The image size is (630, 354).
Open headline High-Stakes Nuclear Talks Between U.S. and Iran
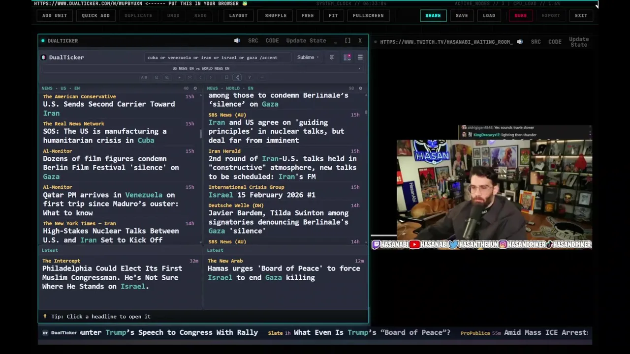tap(111, 236)
